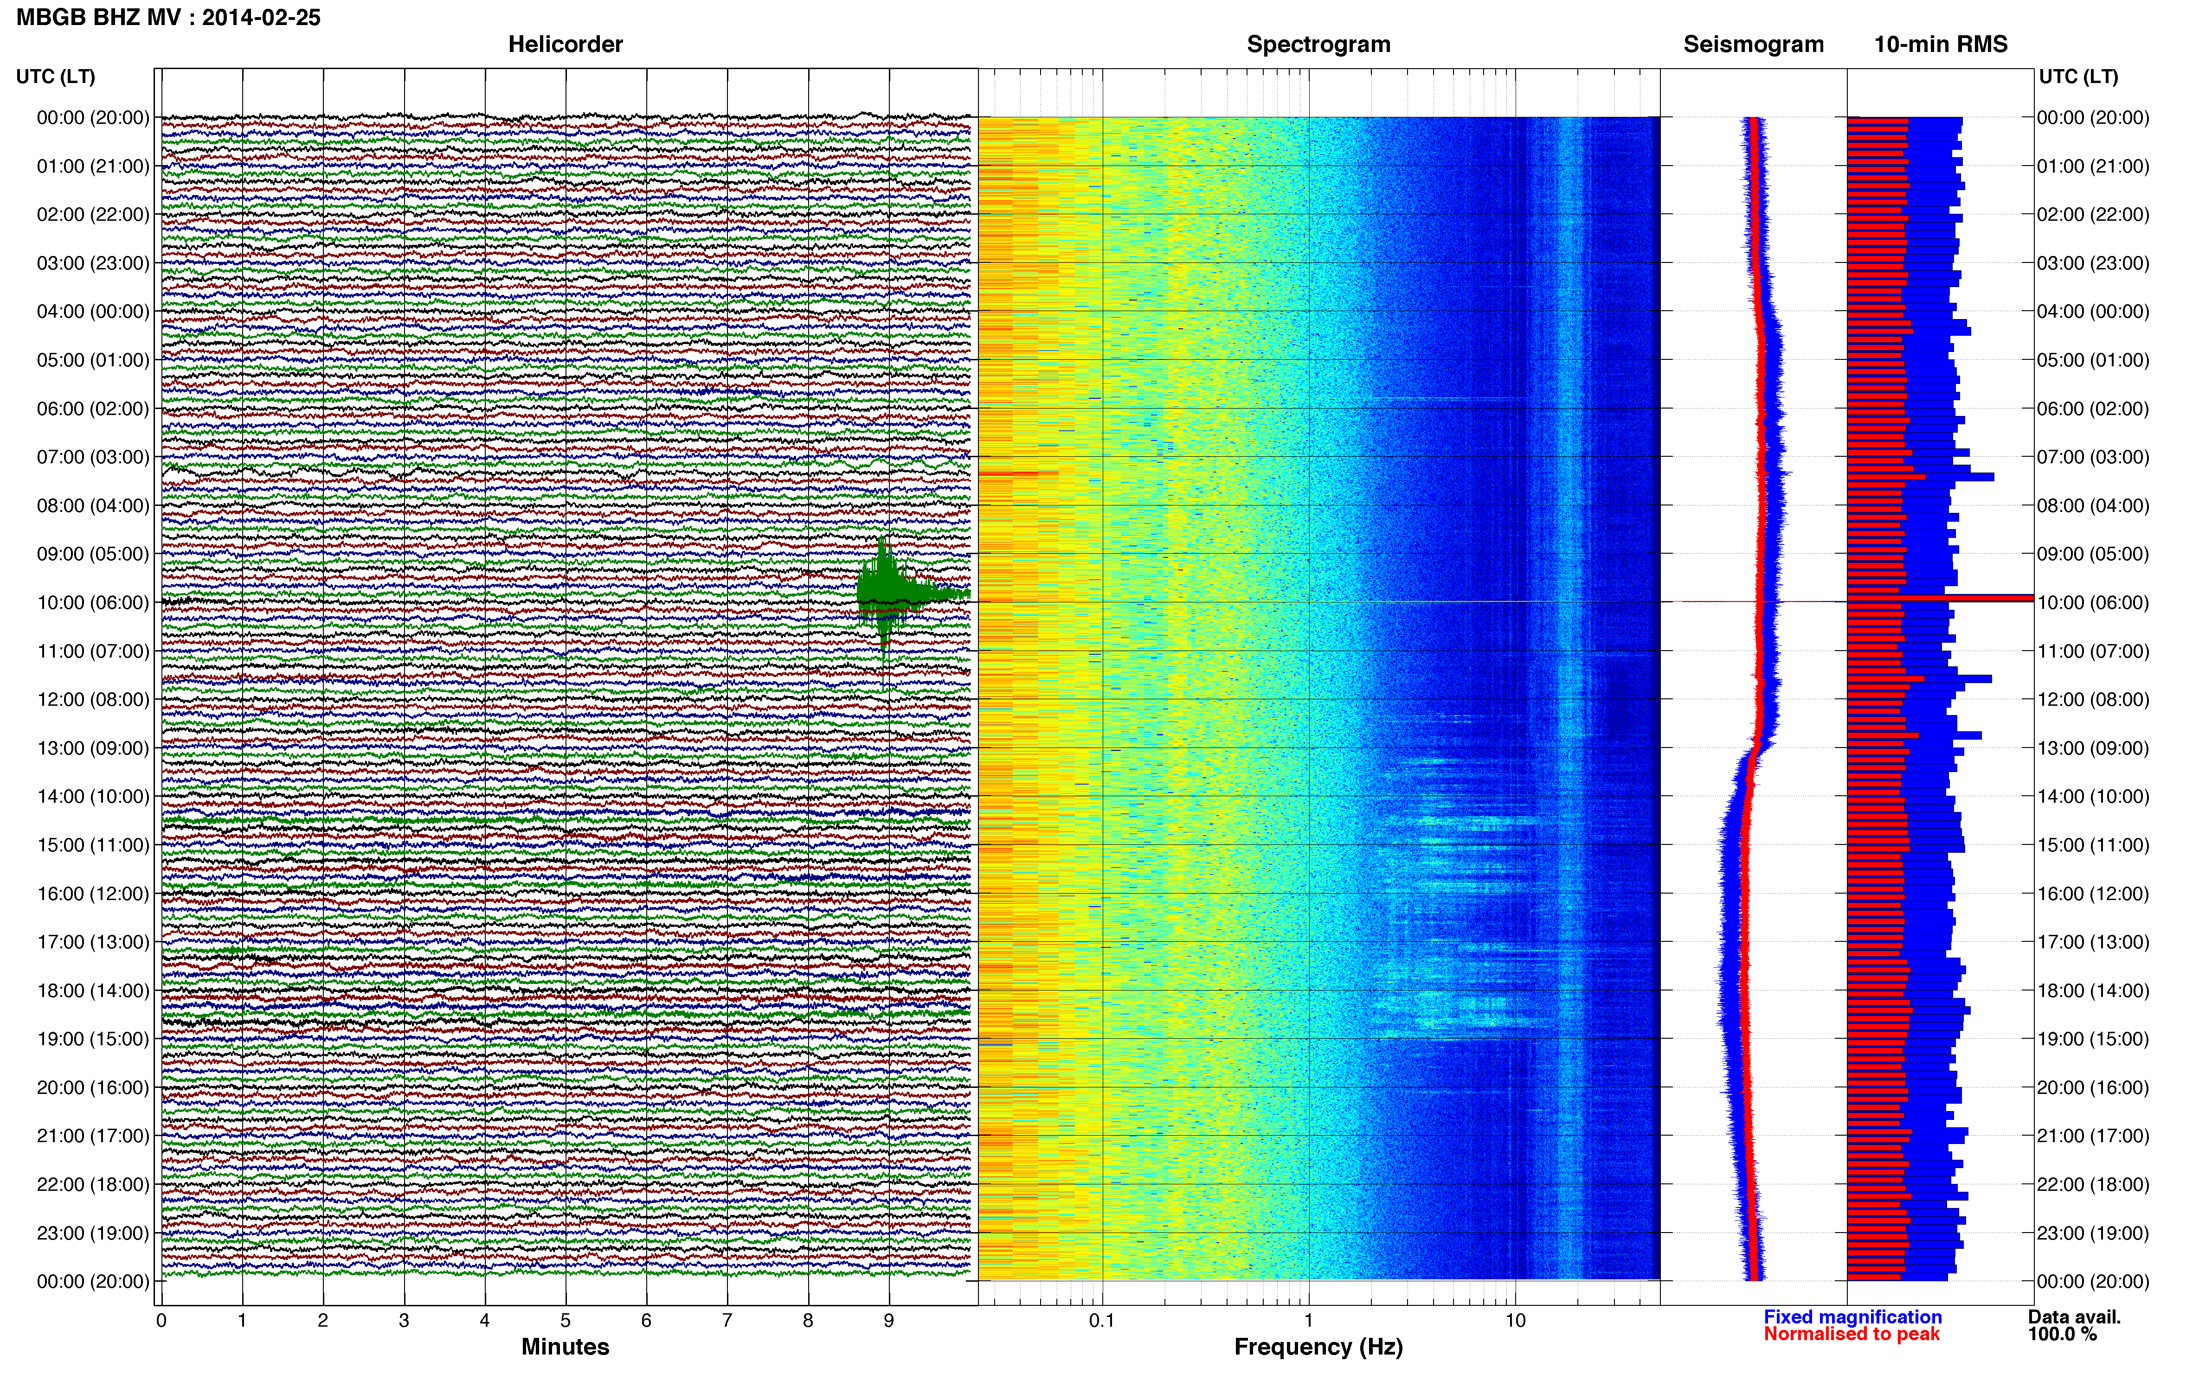Click right time label '21:00 (17:00)'
Screen dimensions: 2199x1374
pyautogui.click(x=2093, y=1136)
